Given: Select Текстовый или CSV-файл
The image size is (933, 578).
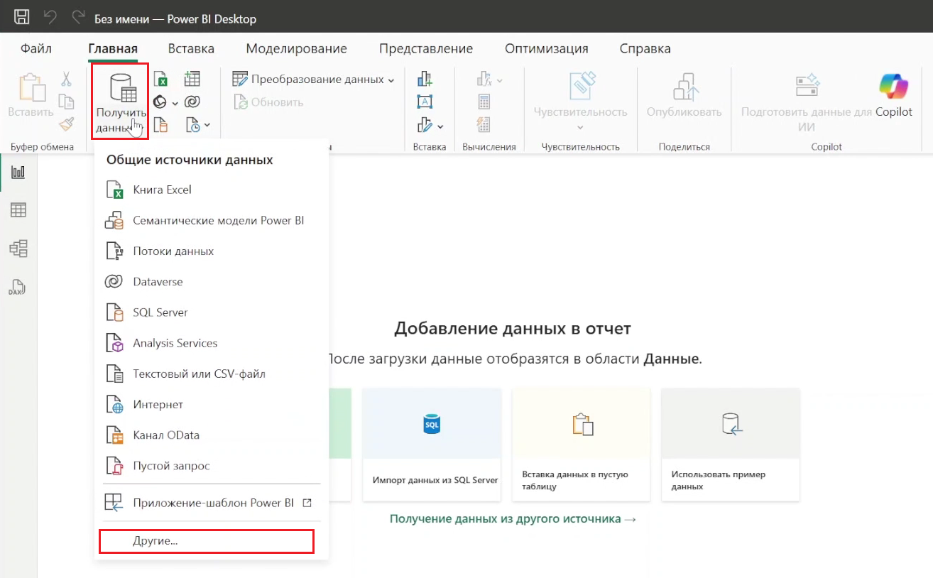Looking at the screenshot, I should (211, 373).
